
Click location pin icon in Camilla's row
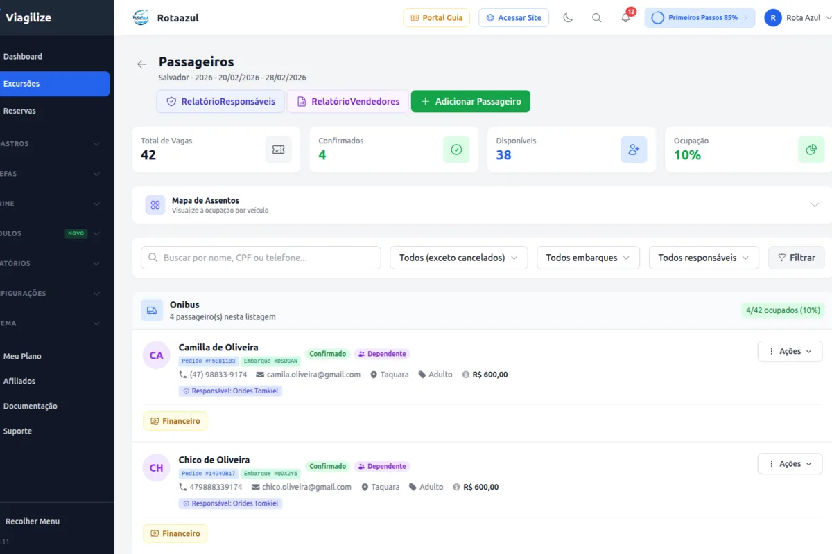[x=374, y=375]
